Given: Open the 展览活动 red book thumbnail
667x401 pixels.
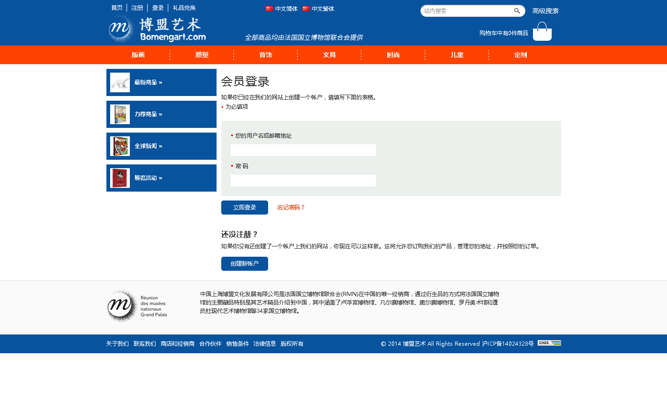Looking at the screenshot, I should 120,178.
